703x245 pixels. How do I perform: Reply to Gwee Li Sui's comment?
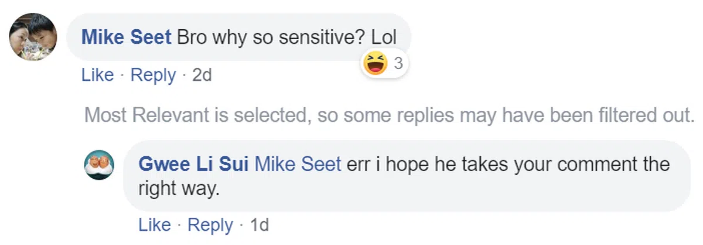[210, 225]
